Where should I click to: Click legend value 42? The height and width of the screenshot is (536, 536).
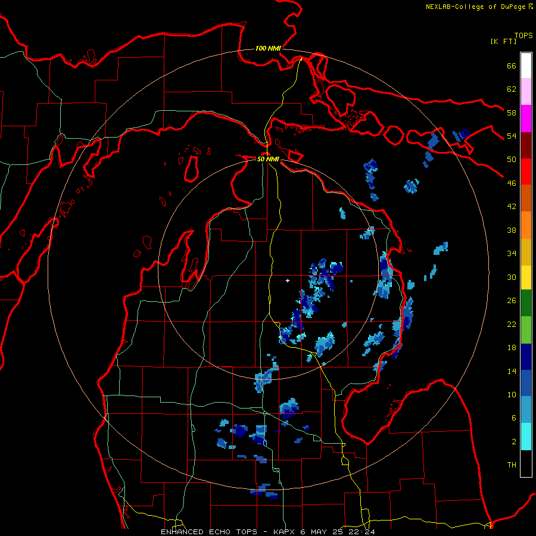coord(512,207)
